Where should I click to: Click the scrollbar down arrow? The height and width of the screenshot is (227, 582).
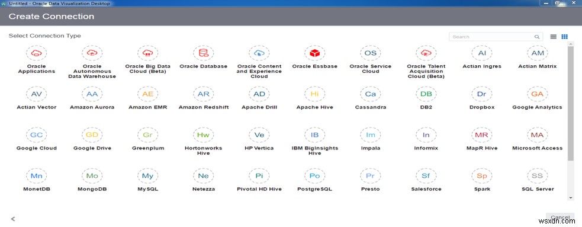571,198
